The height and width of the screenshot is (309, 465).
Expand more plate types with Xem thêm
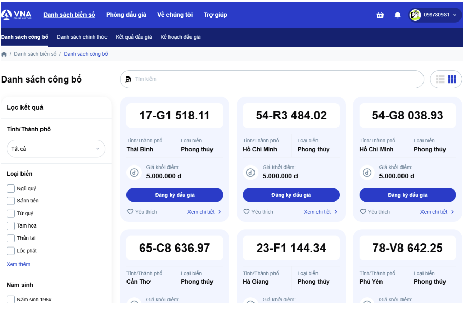pyautogui.click(x=18, y=264)
